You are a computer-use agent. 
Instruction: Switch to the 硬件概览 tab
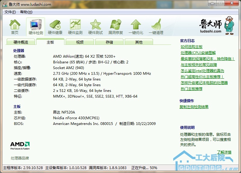(21, 42)
